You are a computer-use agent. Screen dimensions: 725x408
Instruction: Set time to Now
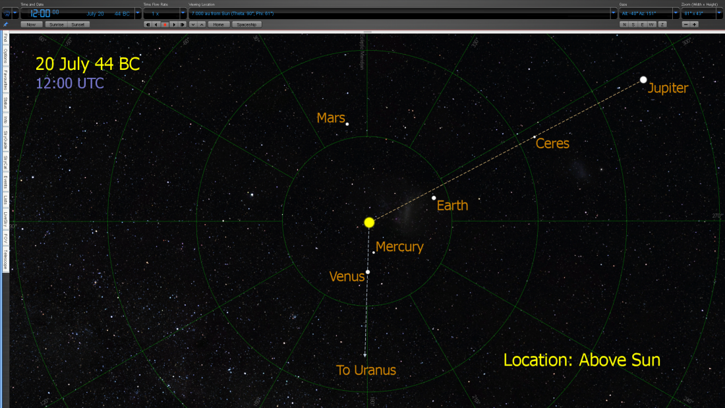pos(31,24)
